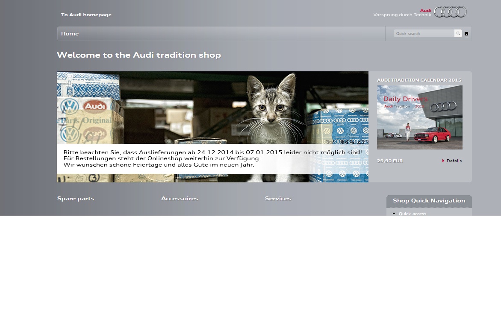Click the magnifier search icon

coord(458,33)
